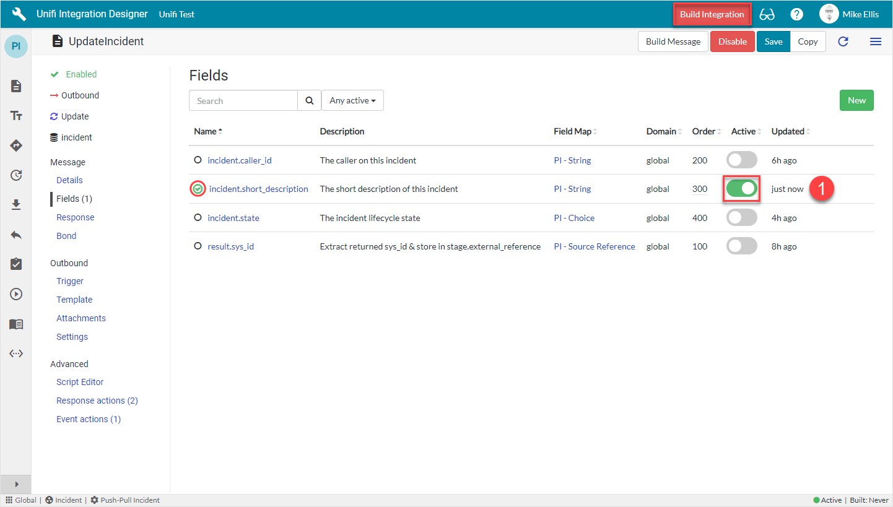Open the Script Editor navigation item
893x507 pixels.
pyautogui.click(x=80, y=382)
